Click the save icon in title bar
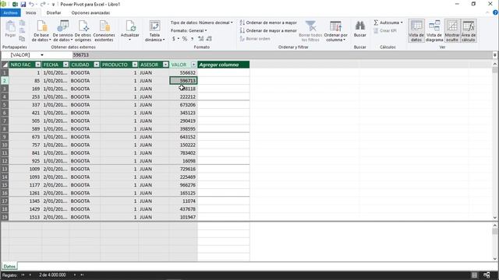 point(23,4)
